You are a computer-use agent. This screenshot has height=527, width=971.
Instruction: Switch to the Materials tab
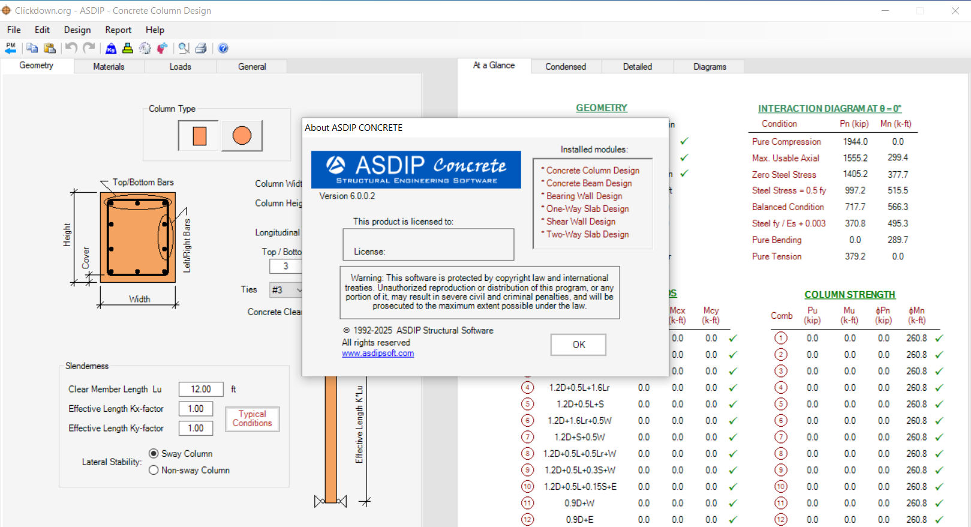click(x=109, y=67)
